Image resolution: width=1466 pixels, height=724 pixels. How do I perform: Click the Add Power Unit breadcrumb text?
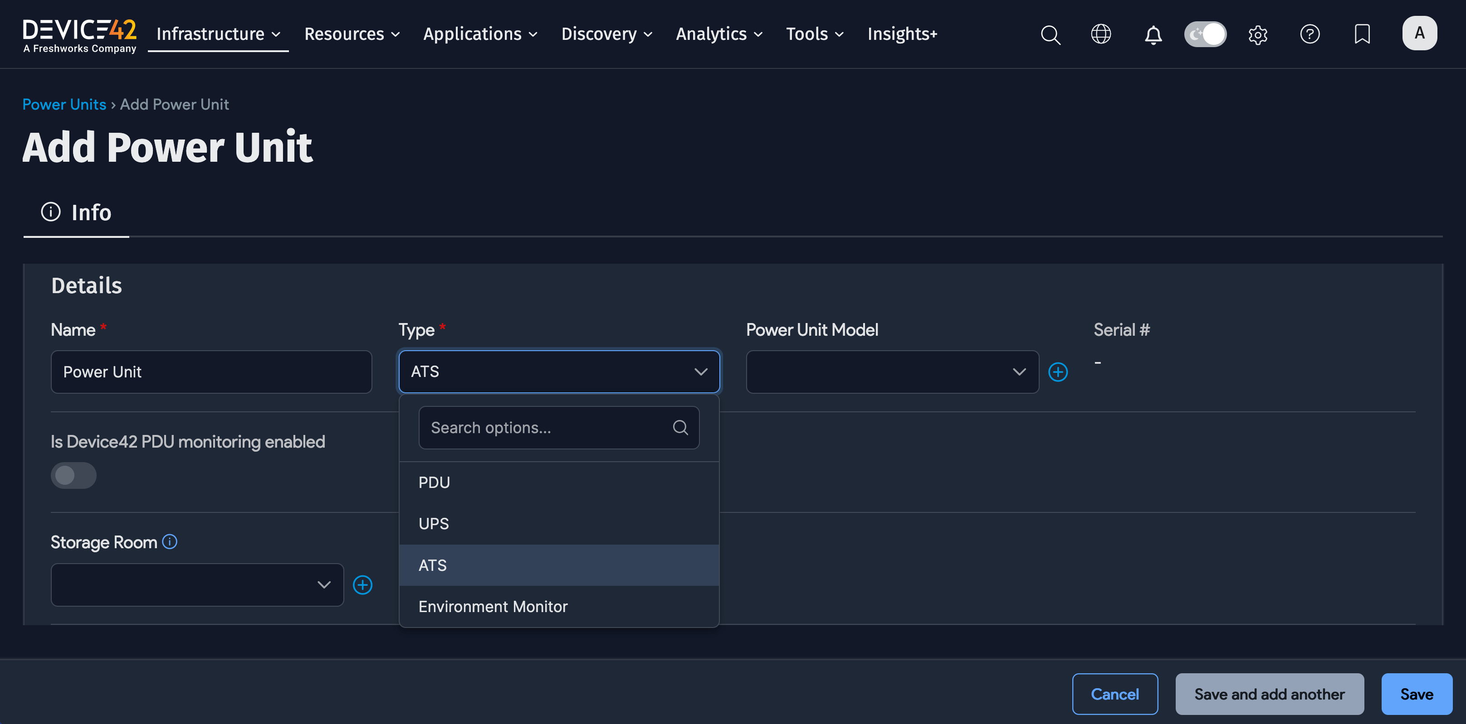(174, 105)
